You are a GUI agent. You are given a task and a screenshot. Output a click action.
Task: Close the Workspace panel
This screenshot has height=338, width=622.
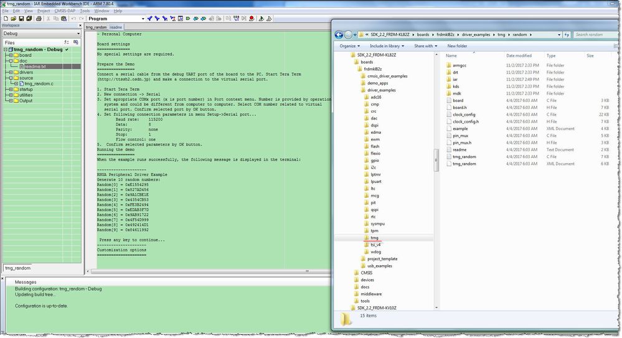(80, 26)
